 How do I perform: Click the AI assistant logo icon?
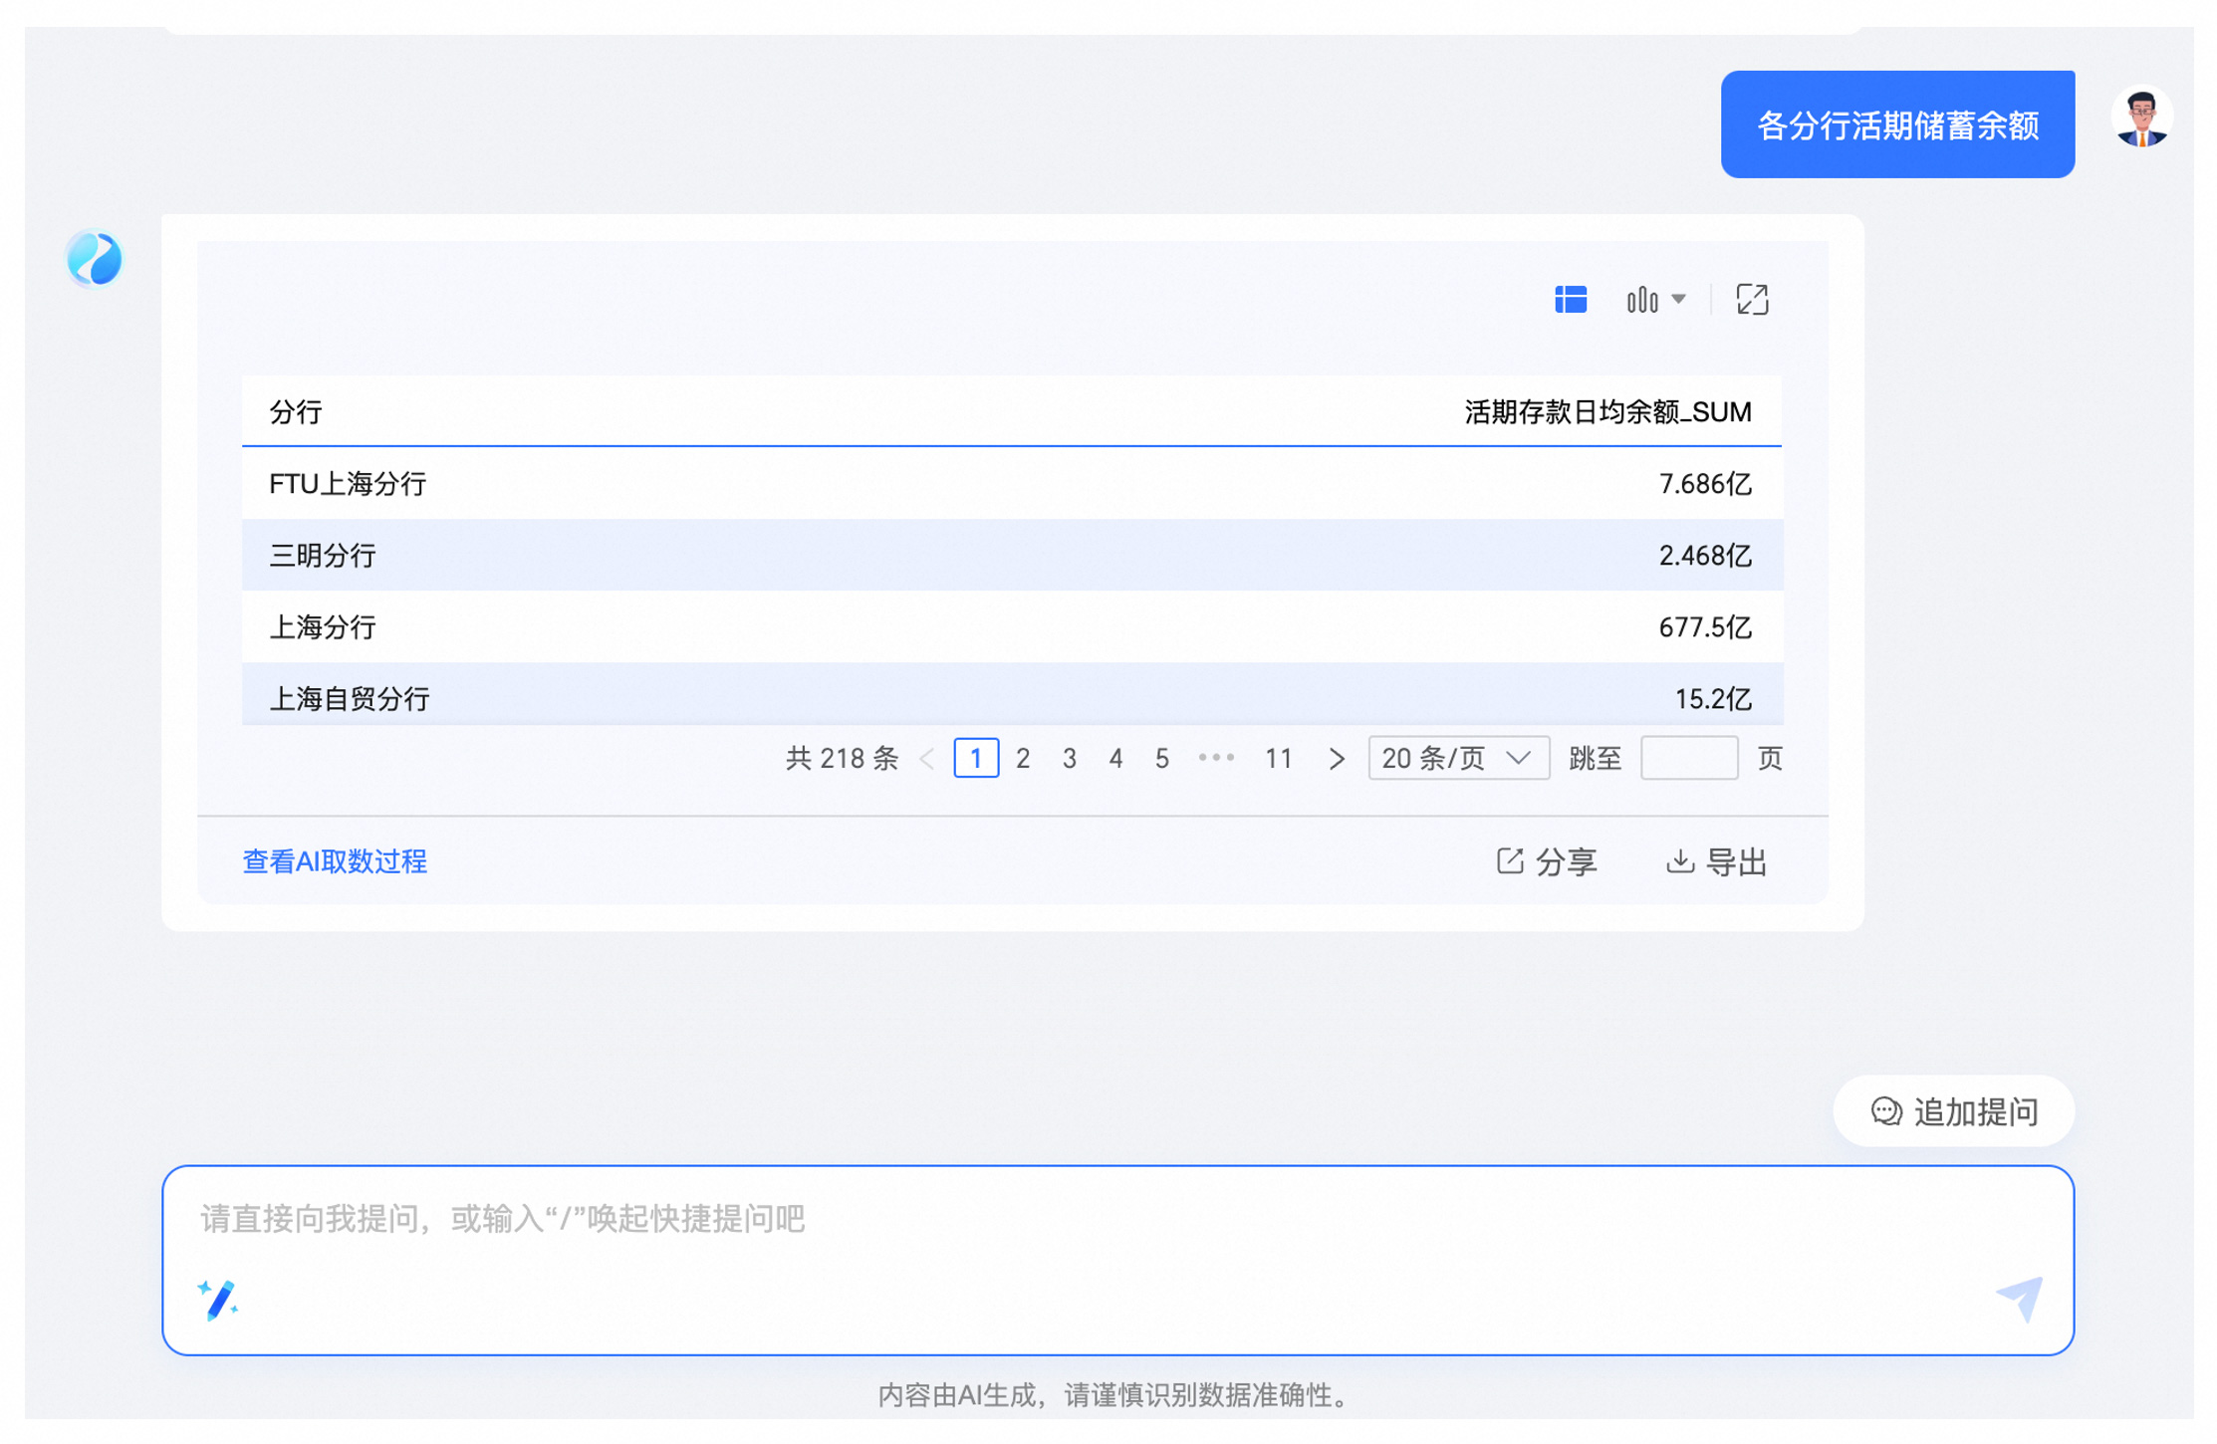point(95,259)
